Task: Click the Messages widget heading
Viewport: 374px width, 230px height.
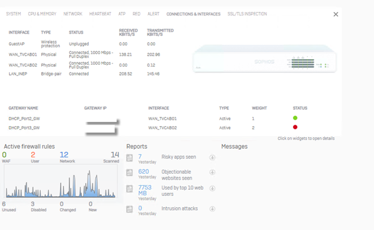Action: 234,146
